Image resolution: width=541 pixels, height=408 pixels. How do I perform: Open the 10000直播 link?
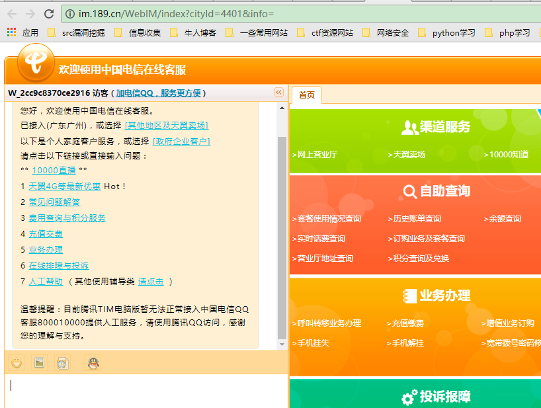tap(54, 171)
